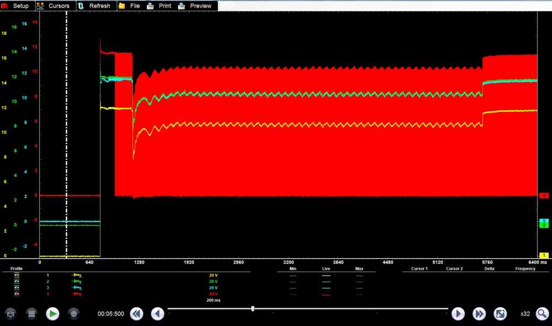The image size is (552, 326).
Task: Open channel 1 probe type selector
Action: coord(77,275)
